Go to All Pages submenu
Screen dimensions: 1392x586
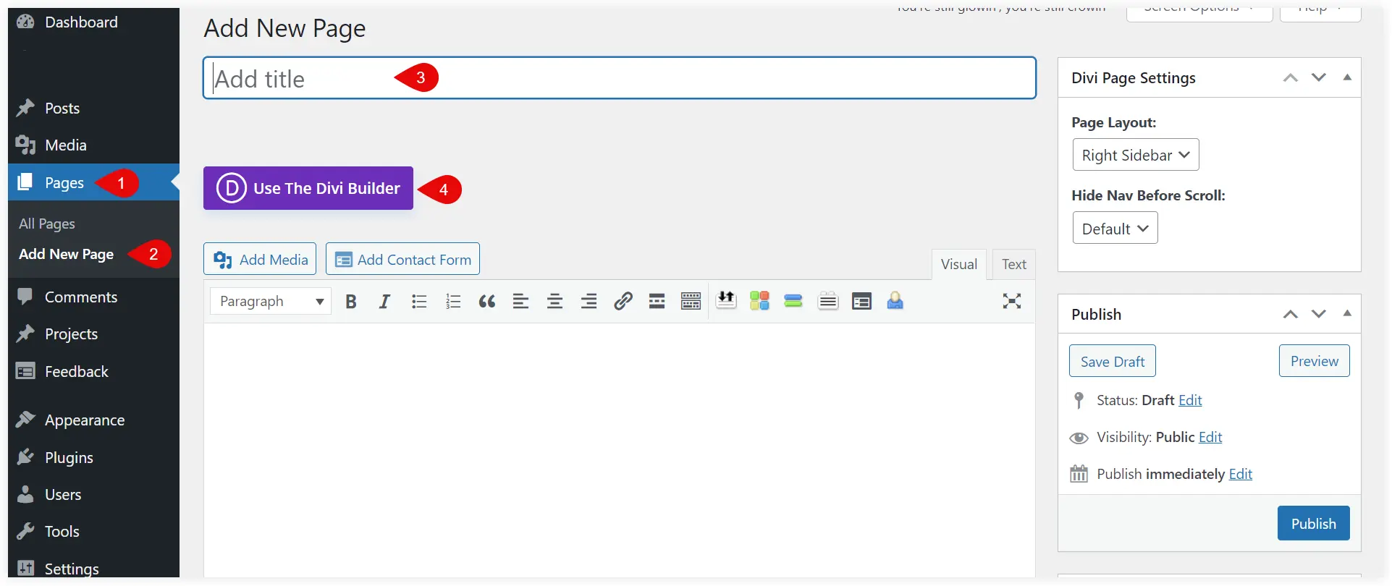click(47, 224)
